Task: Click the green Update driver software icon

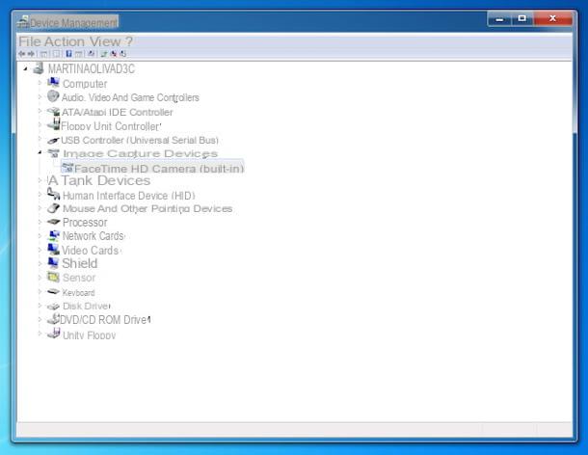Action: click(x=104, y=54)
